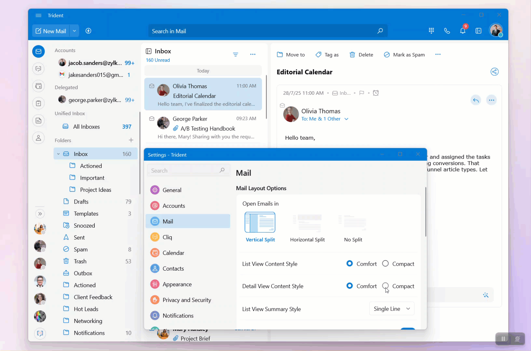Click the AI sparkle icon in reply box
The width and height of the screenshot is (531, 351).
point(486,295)
